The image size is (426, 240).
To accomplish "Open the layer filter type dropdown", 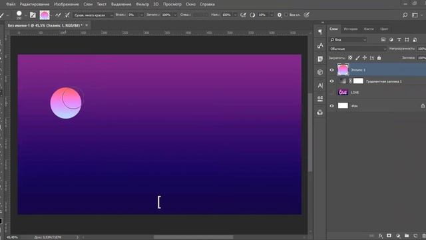I will click(x=347, y=40).
